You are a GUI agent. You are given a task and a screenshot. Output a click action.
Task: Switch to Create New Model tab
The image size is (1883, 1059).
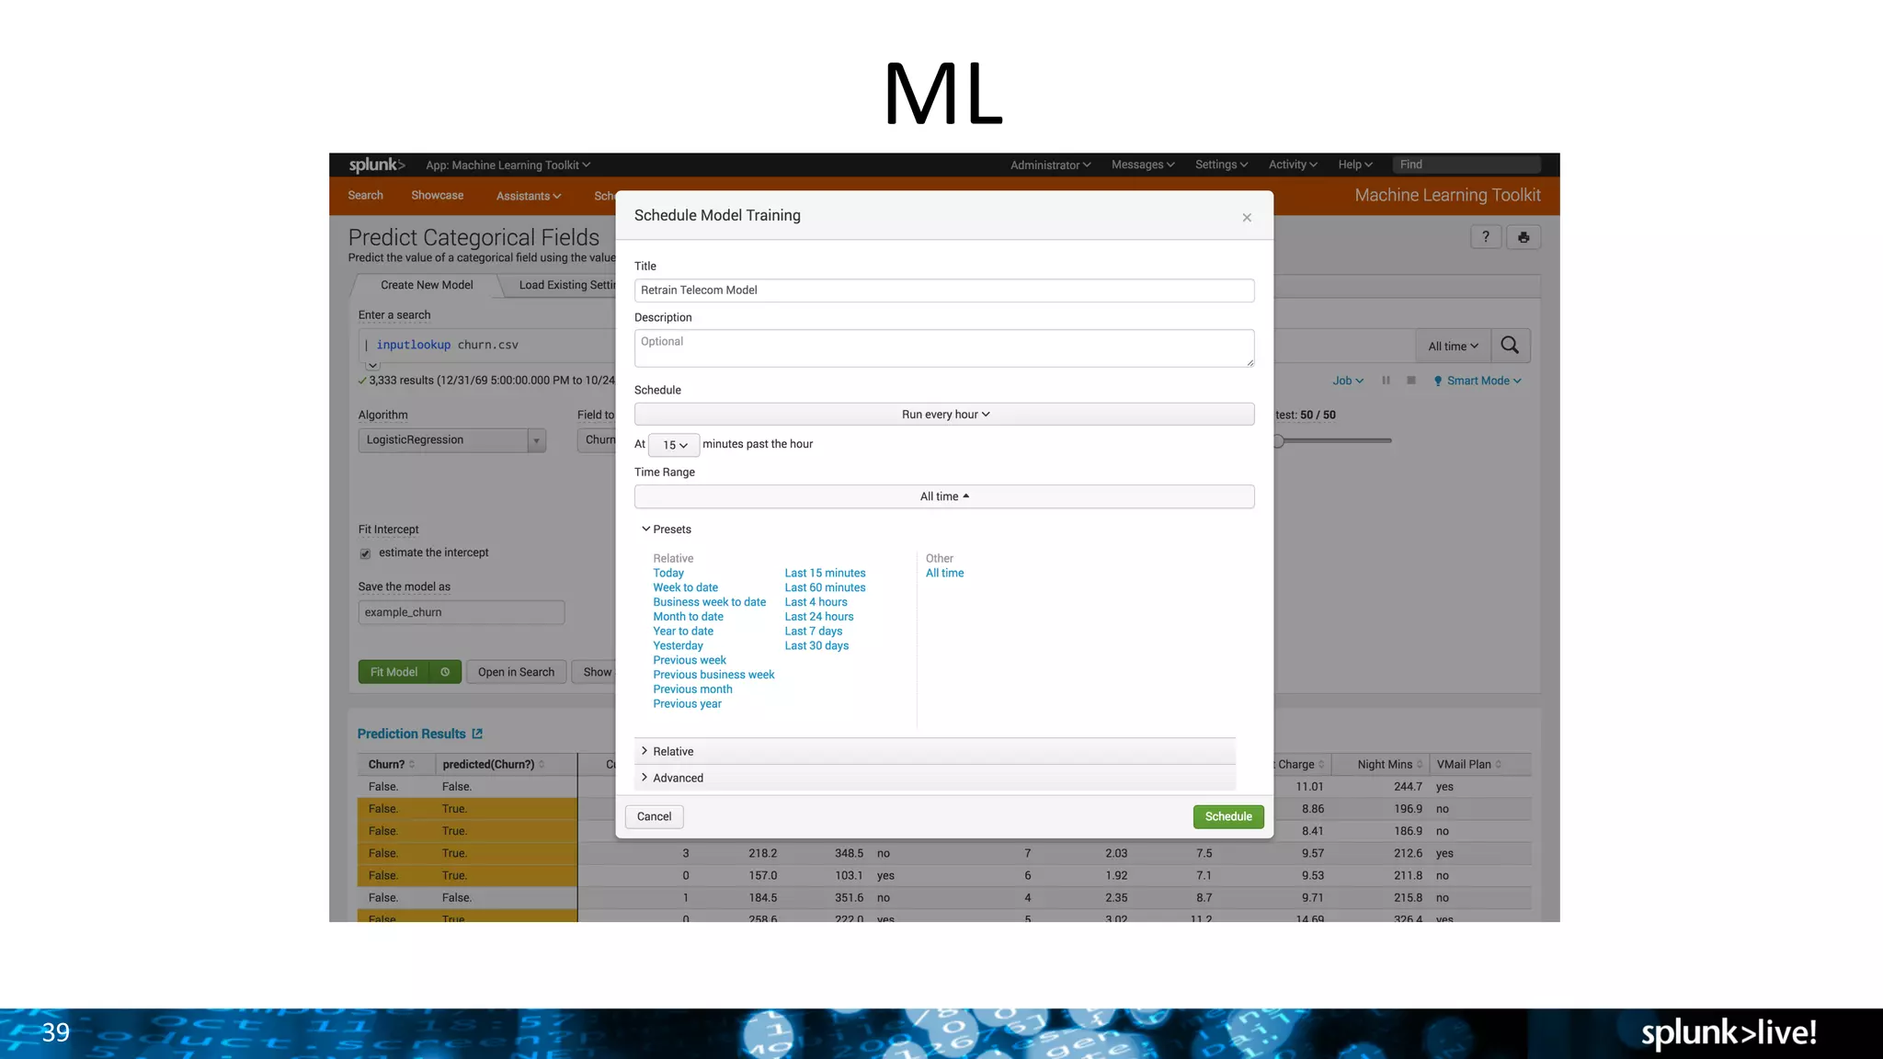[x=427, y=285]
